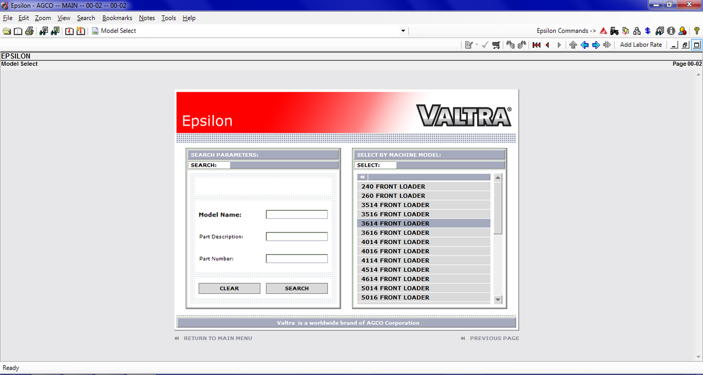This screenshot has height=375, width=703.
Task: Click the red previous page arrow
Action: tap(548, 45)
